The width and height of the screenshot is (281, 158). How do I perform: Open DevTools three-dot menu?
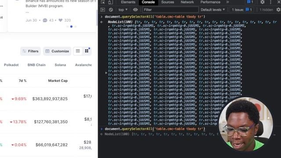(270, 2)
